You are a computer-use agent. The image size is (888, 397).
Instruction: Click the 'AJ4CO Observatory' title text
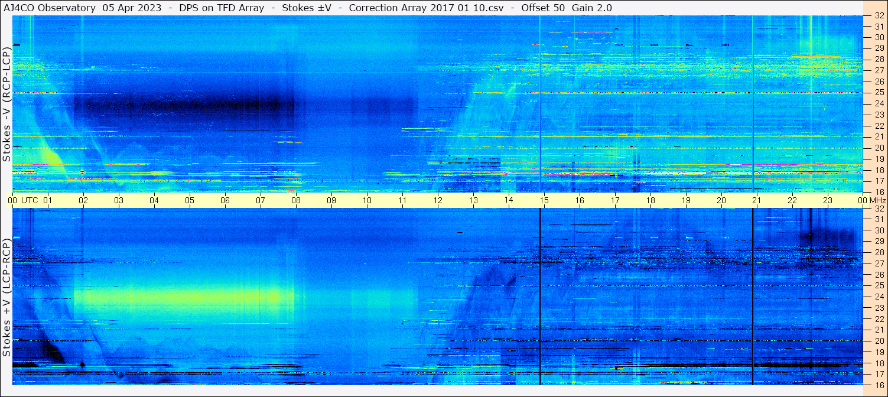pos(49,8)
